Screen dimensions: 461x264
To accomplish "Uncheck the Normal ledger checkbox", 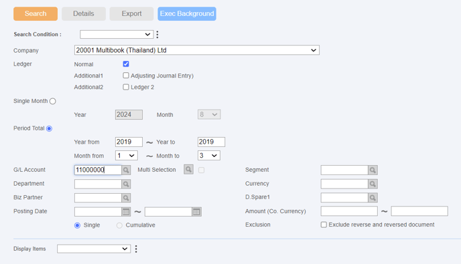I will (126, 64).
